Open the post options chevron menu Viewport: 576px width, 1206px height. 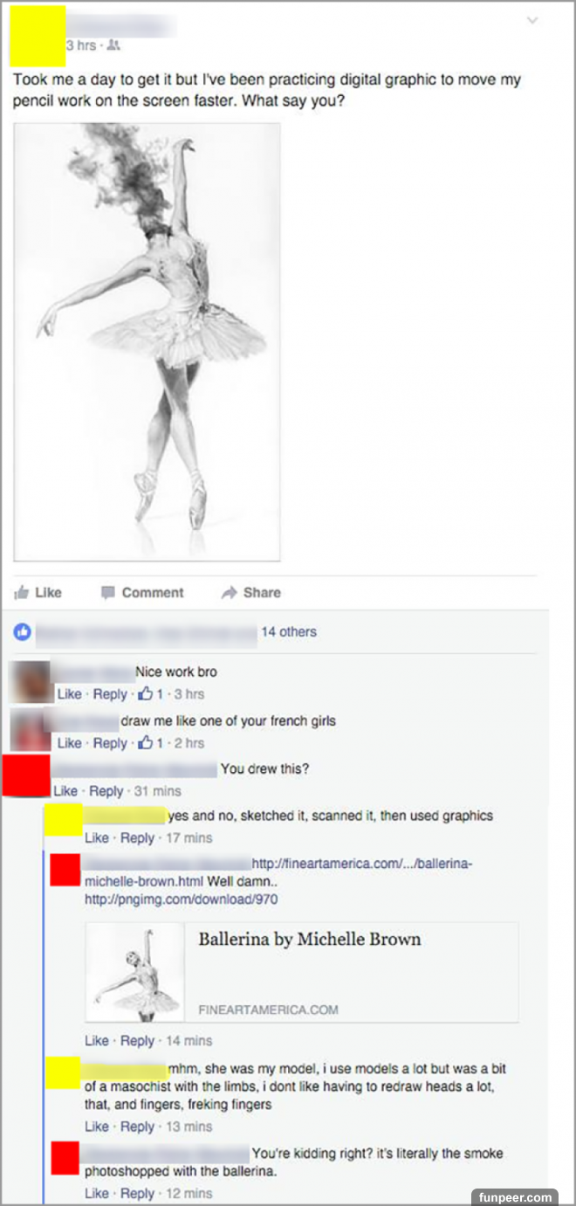click(533, 20)
